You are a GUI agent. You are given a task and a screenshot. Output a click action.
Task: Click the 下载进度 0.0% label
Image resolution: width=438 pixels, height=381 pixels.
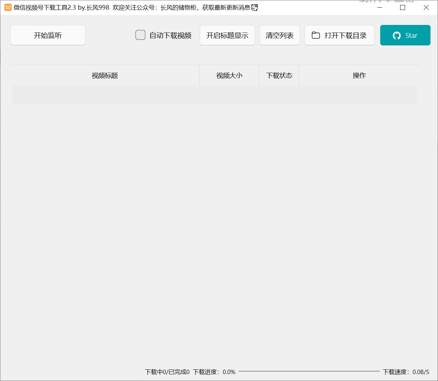pos(214,372)
